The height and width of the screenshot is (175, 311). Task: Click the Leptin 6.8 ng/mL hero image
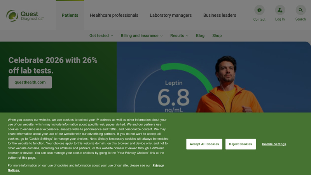point(213,77)
